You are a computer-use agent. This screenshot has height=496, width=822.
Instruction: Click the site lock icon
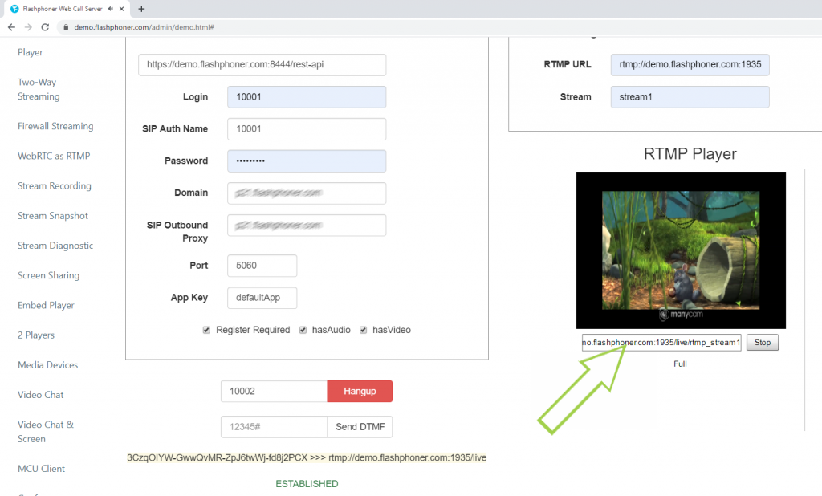click(x=66, y=27)
